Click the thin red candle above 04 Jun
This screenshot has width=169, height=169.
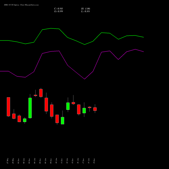click(35, 95)
